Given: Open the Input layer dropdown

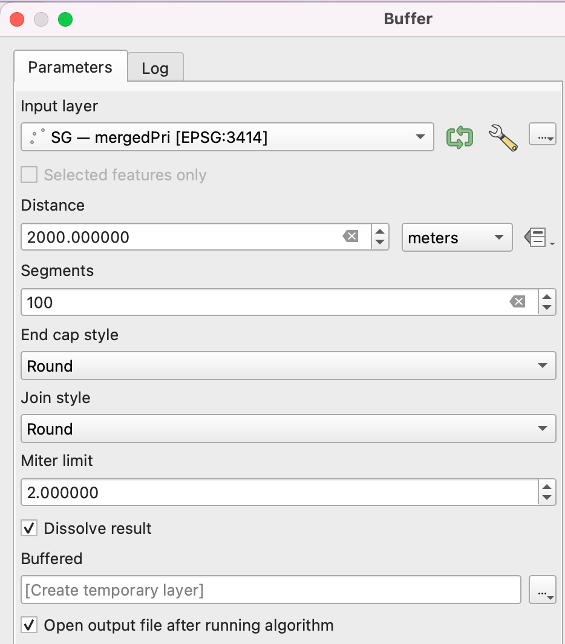Looking at the screenshot, I should [x=227, y=137].
